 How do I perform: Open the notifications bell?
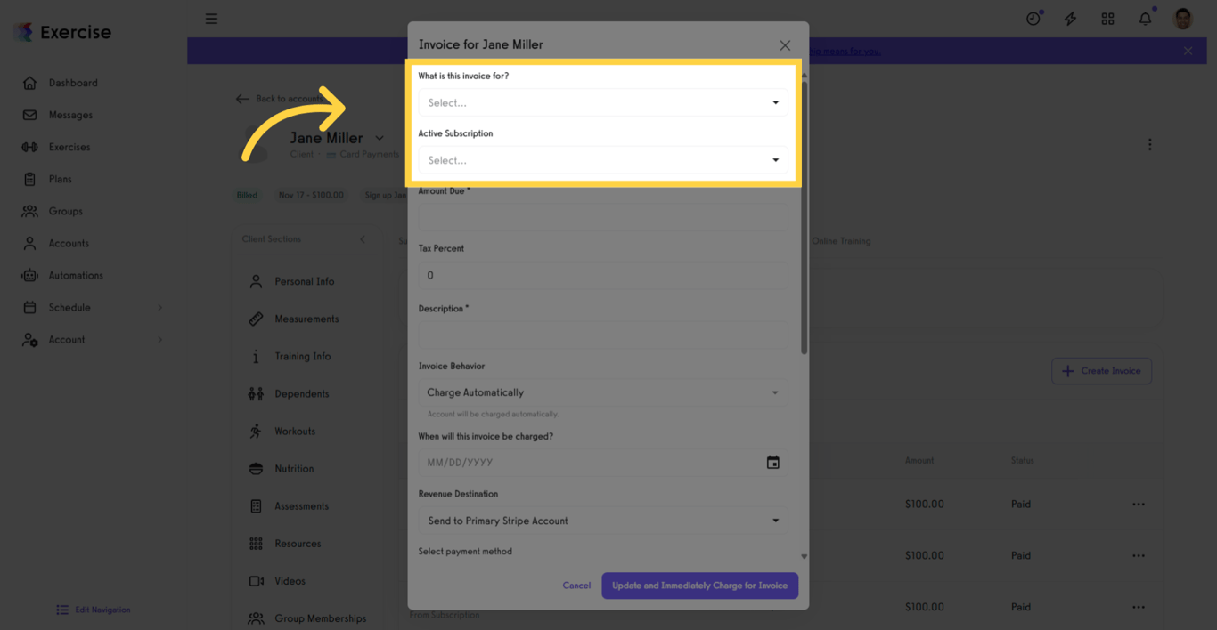[x=1146, y=18]
